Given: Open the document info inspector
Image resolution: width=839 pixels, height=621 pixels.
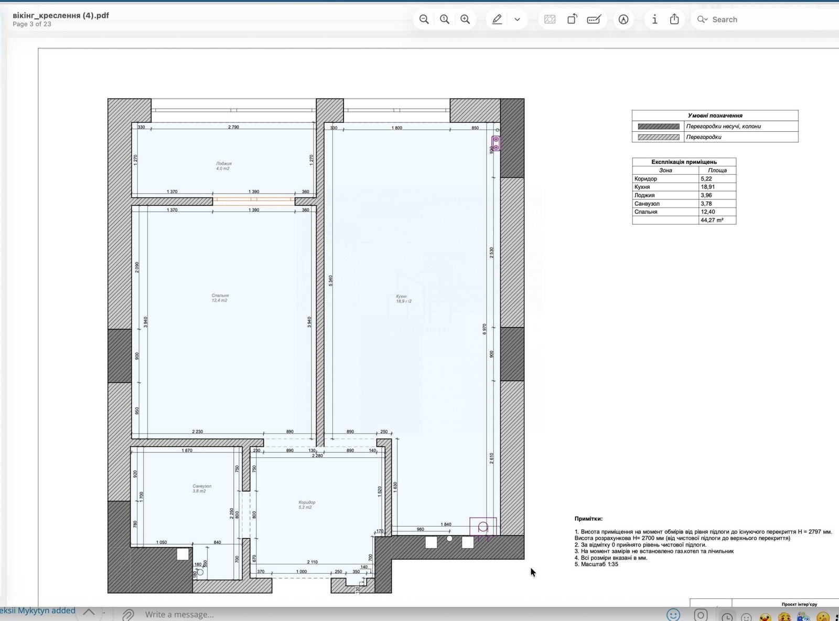Looking at the screenshot, I should [654, 19].
